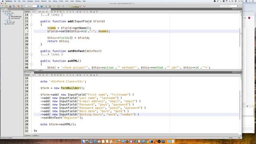Toggle Rectangular Selection in lower editor toolbar
256x144 pixels.
click(64, 75)
